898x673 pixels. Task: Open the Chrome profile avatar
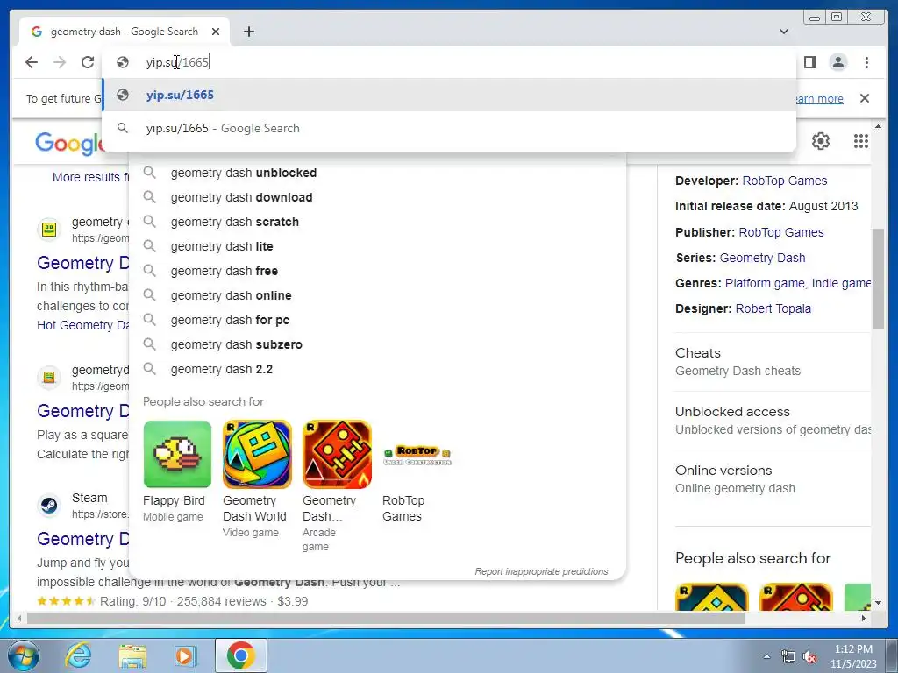coord(838,62)
